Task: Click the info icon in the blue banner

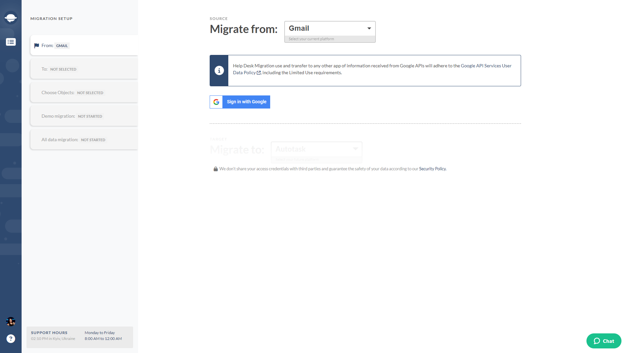Action: (219, 70)
